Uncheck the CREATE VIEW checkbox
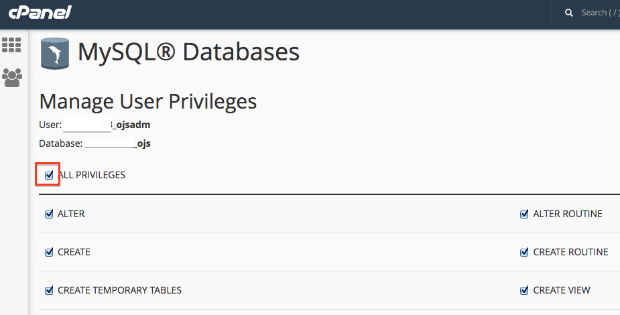The width and height of the screenshot is (620, 315). coord(524,290)
